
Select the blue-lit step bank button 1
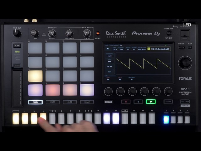point(166,120)
